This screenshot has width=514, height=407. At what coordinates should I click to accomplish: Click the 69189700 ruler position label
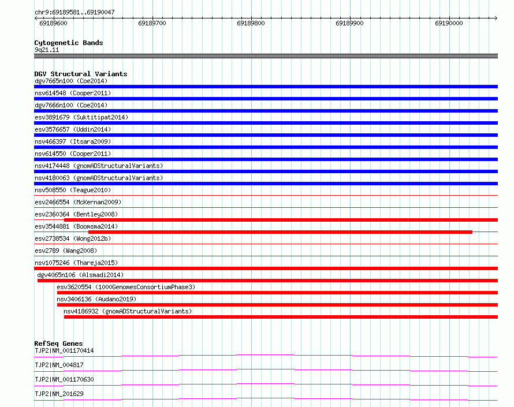tap(152, 23)
